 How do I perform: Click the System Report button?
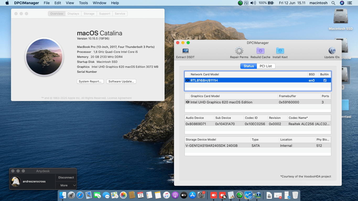[x=90, y=81]
